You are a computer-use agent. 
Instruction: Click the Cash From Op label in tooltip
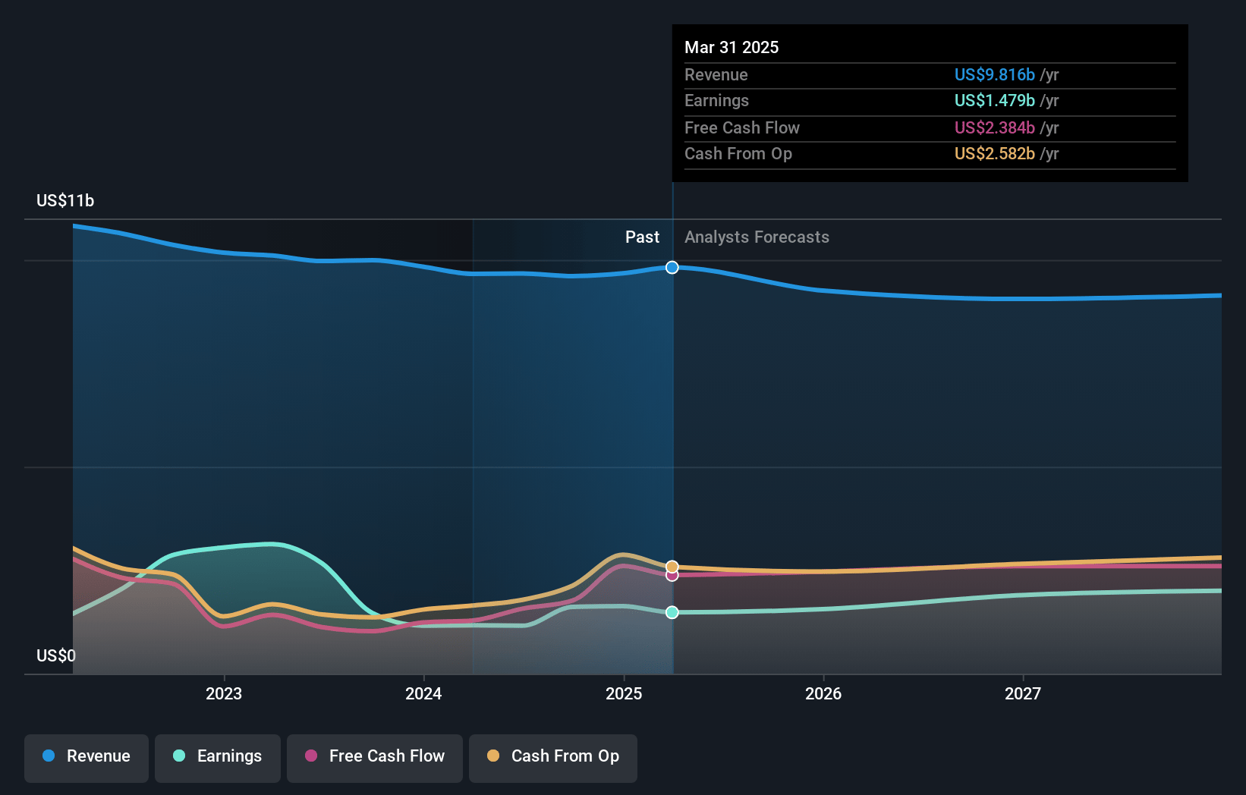tap(738, 153)
